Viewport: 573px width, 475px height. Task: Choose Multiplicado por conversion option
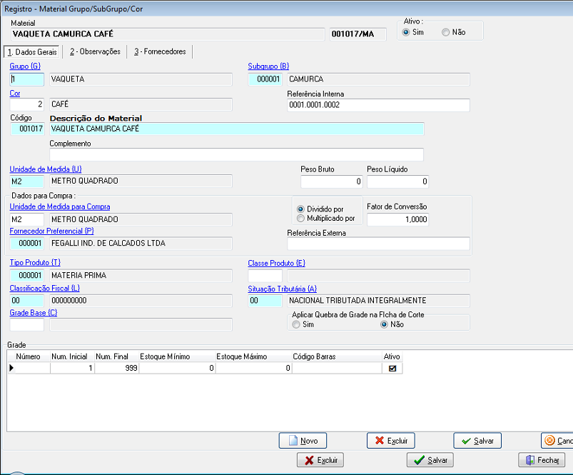(x=300, y=219)
